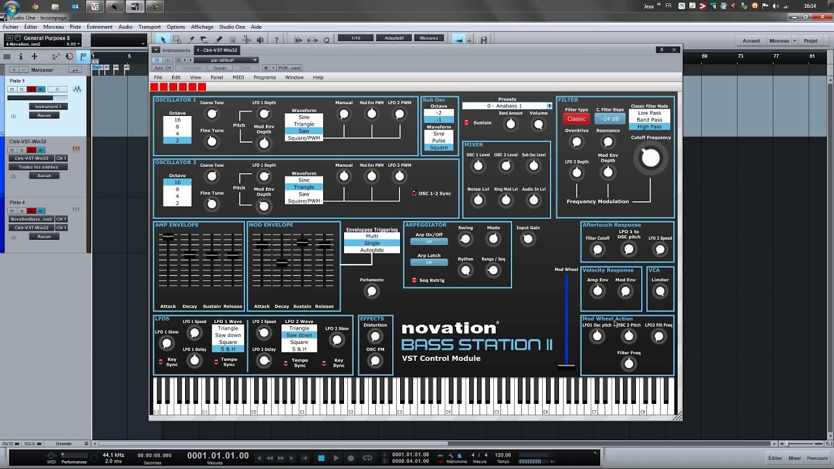This screenshot has width=834, height=469.
Task: Toggle Arp On/Off switch
Action: [429, 242]
